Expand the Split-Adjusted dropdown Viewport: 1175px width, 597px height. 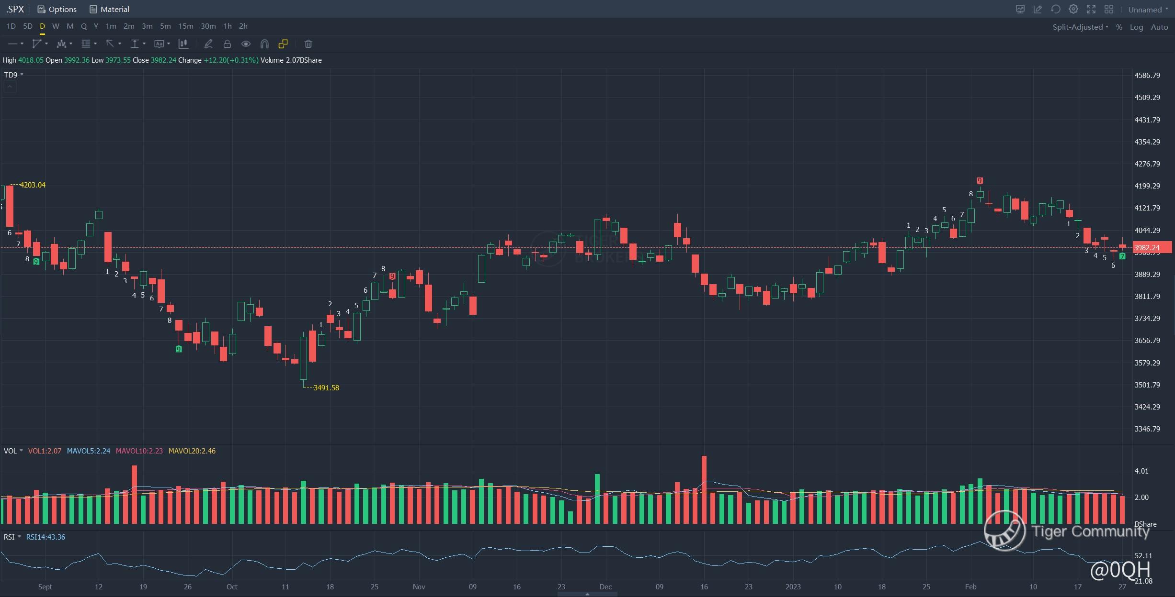[1080, 27]
